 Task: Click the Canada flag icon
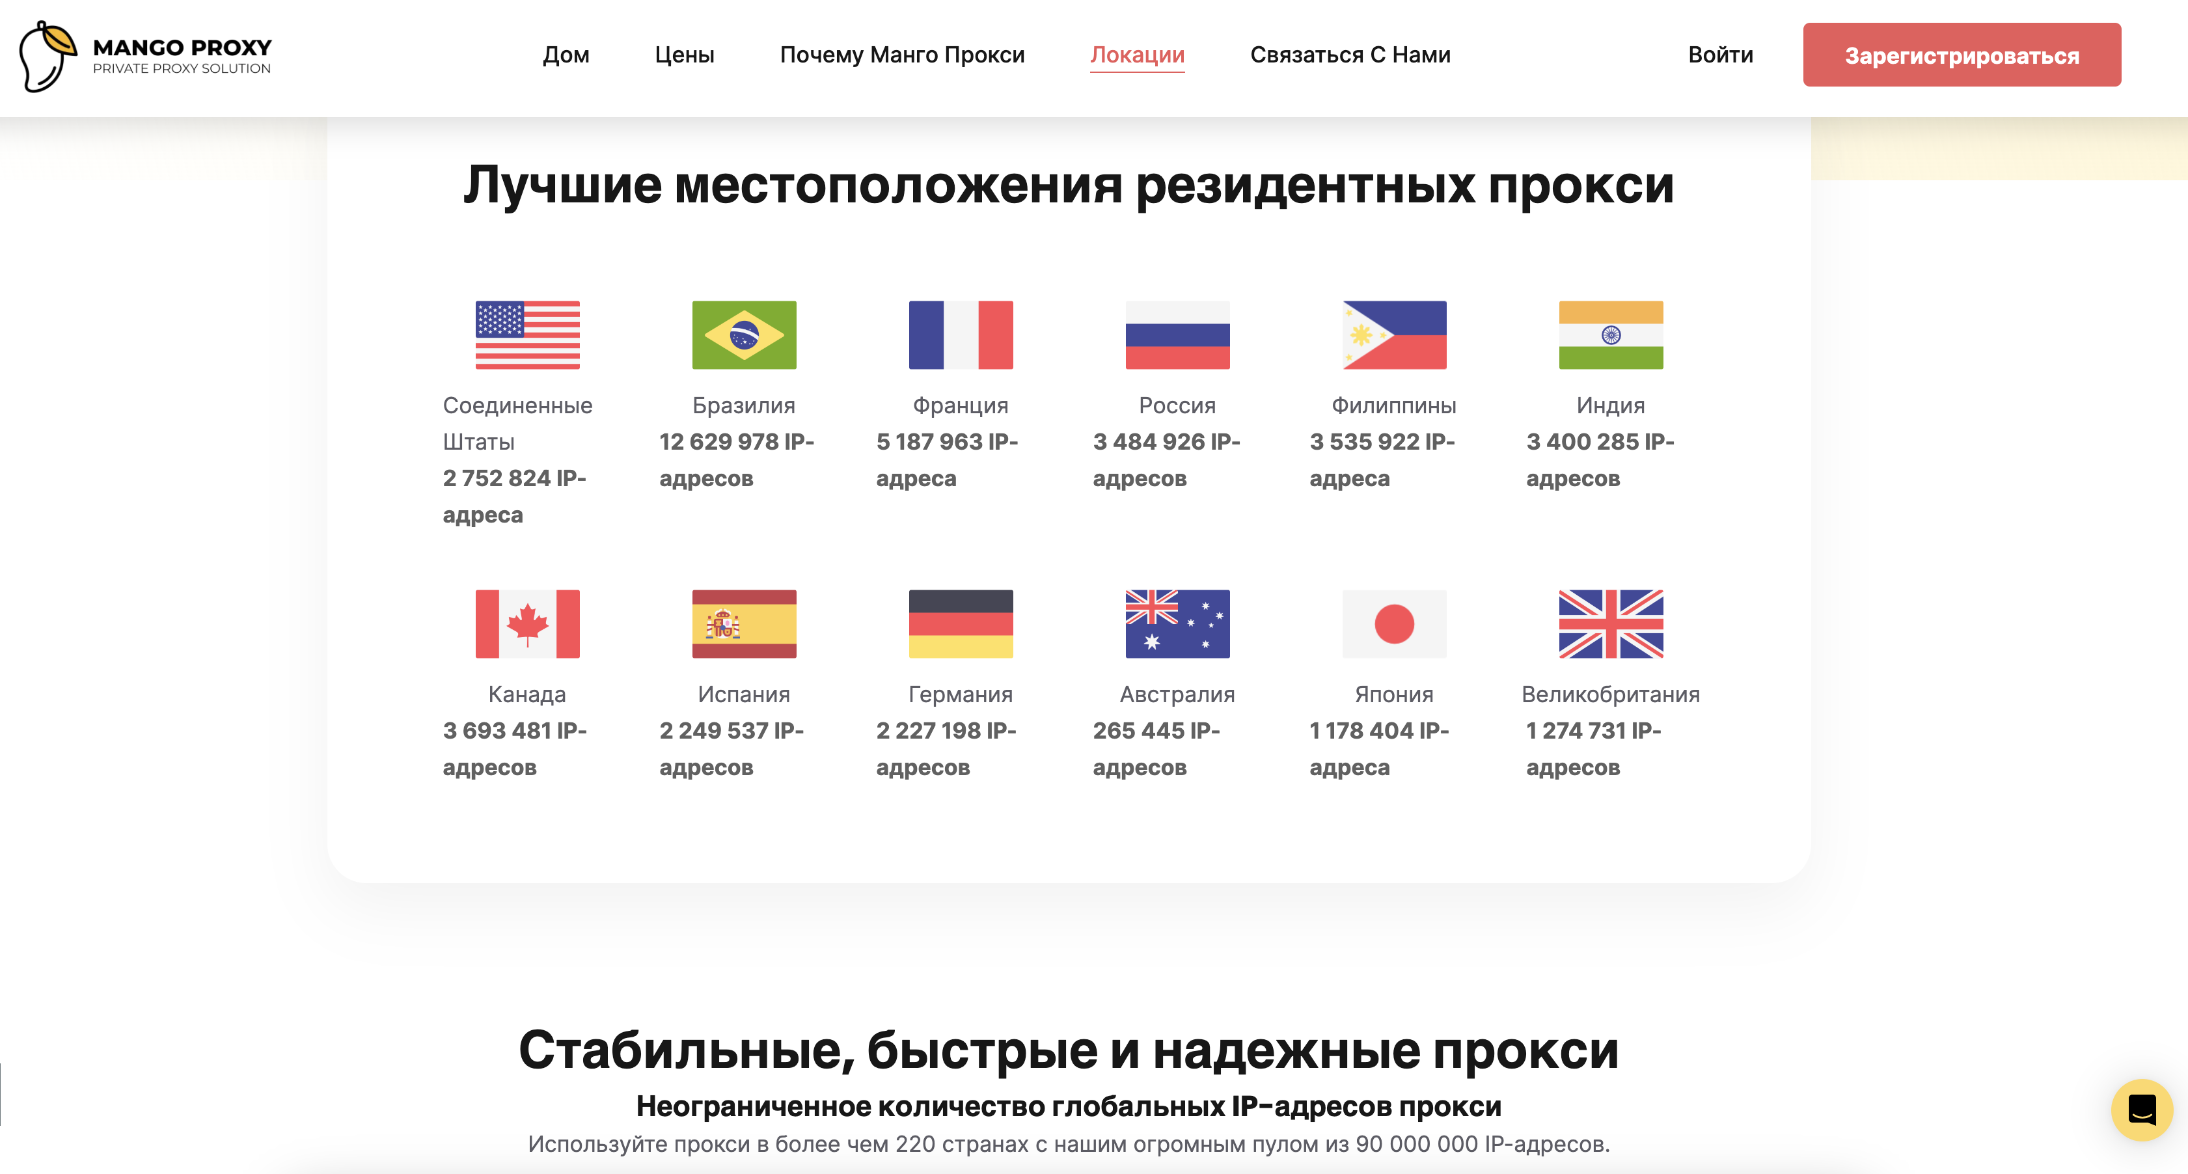pos(526,623)
